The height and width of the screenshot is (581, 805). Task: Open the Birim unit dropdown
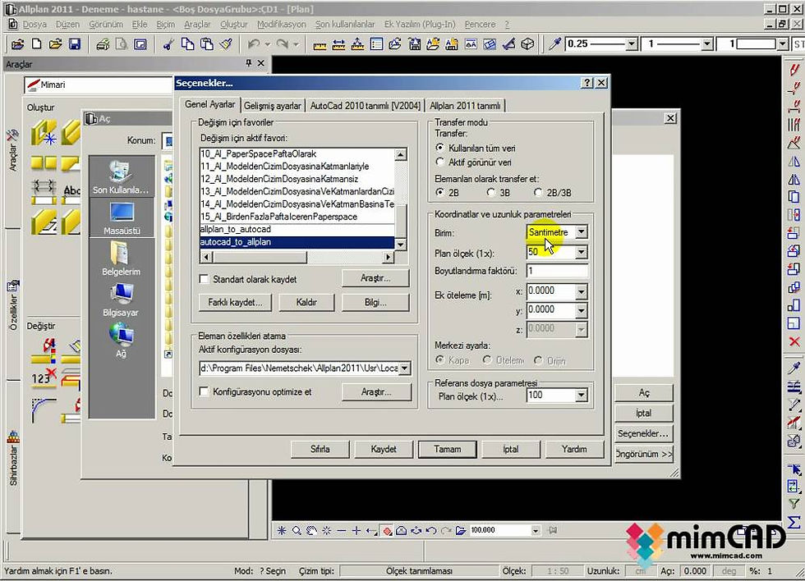(x=582, y=232)
